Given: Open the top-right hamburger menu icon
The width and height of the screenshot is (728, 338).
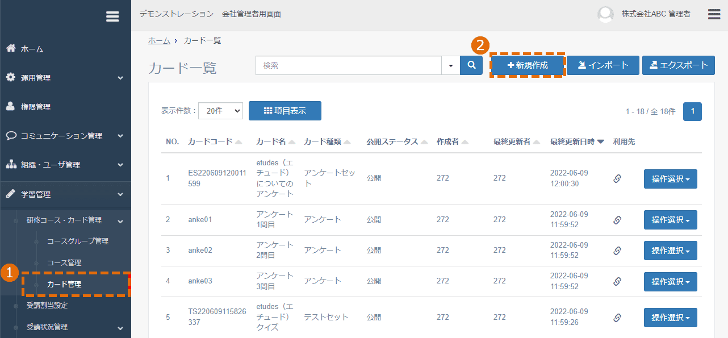Looking at the screenshot, I should [714, 14].
